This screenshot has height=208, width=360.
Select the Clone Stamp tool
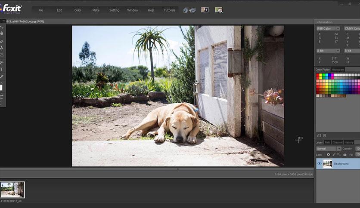point(2,48)
